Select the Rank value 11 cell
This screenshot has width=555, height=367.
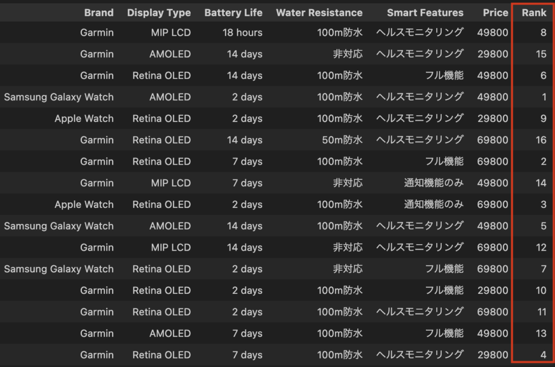pyautogui.click(x=542, y=312)
